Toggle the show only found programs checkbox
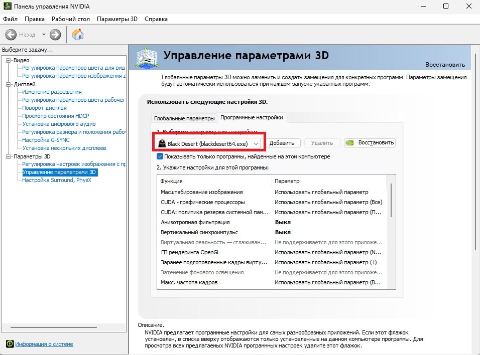The image size is (480, 355). click(160, 156)
